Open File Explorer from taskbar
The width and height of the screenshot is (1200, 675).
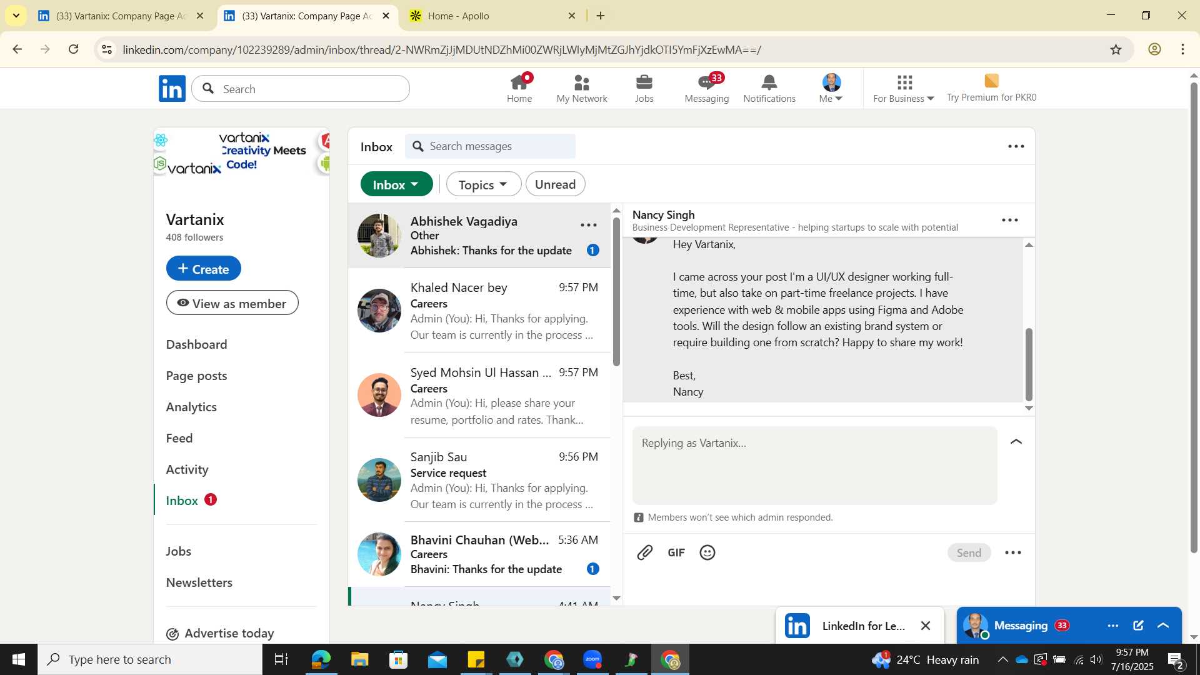pyautogui.click(x=359, y=659)
